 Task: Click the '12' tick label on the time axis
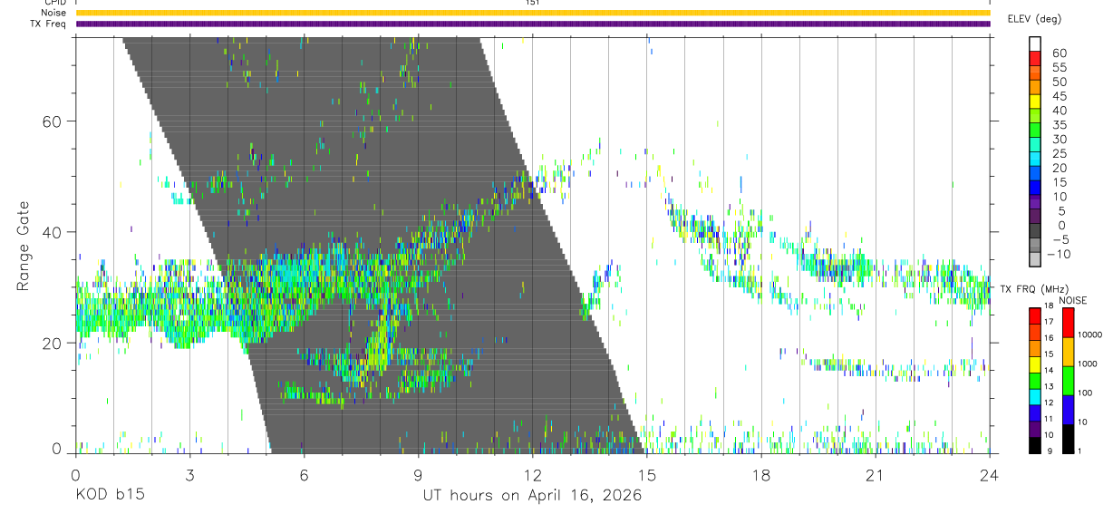pos(532,475)
